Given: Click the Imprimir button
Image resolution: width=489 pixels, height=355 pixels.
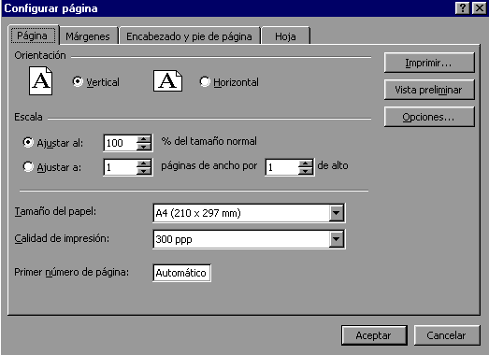Looking at the screenshot, I should tap(429, 63).
